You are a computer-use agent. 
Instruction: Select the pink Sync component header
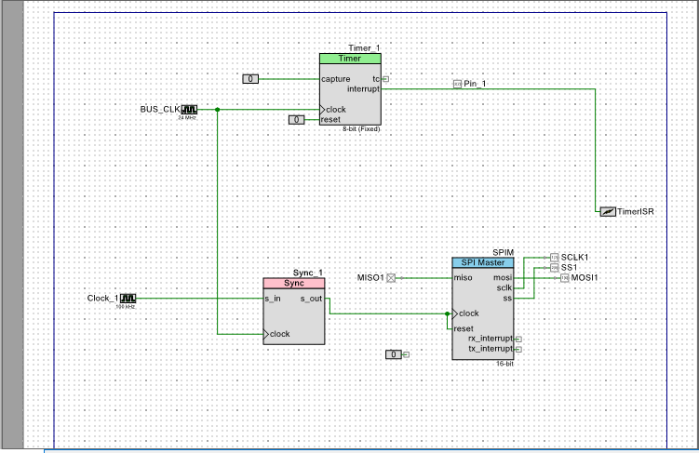[294, 284]
